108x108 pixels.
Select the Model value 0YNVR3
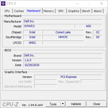click(x=49, y=26)
